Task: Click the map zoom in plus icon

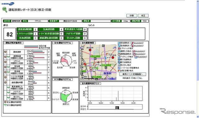Action: [x=82, y=78]
